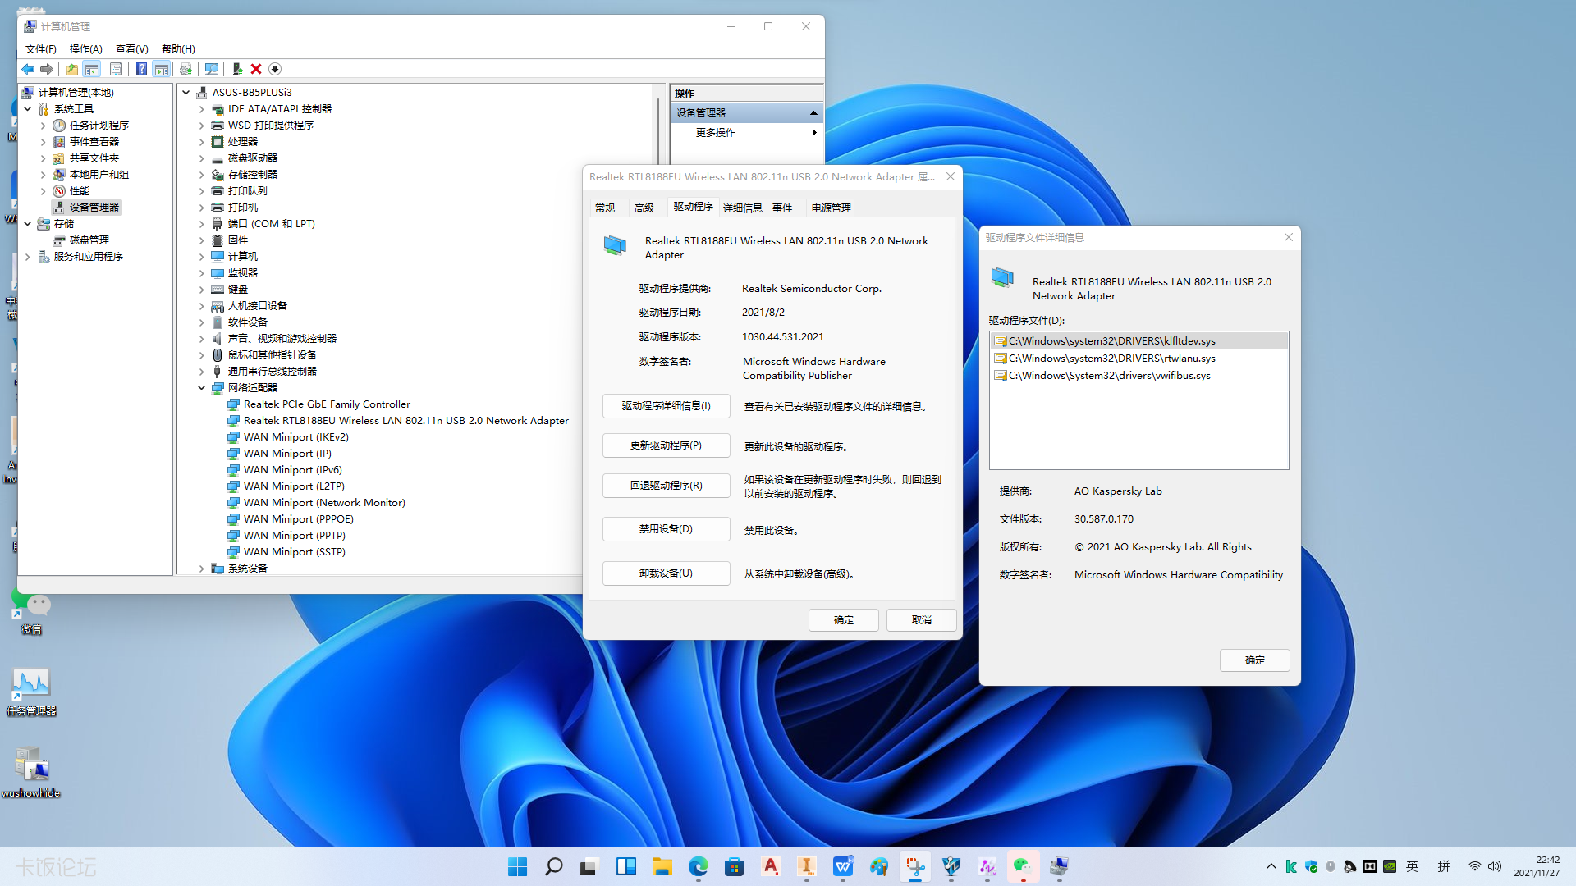Viewport: 1576px width, 886px height.
Task: Expand the 端口 (COM 和 LPT) node
Action: click(201, 224)
